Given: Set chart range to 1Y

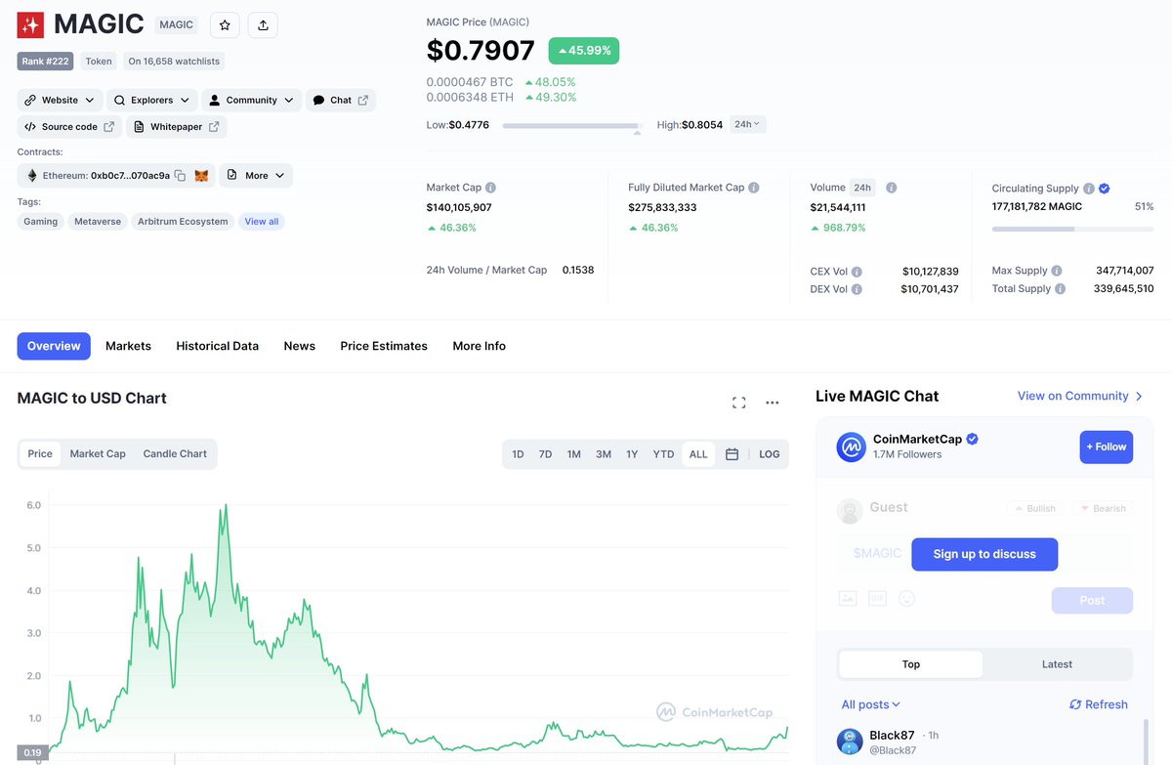Looking at the screenshot, I should [632, 454].
